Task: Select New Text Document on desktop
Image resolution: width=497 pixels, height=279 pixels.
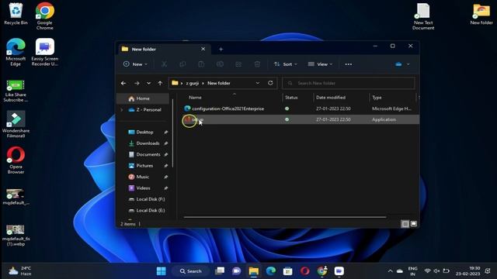Action: coord(423,16)
